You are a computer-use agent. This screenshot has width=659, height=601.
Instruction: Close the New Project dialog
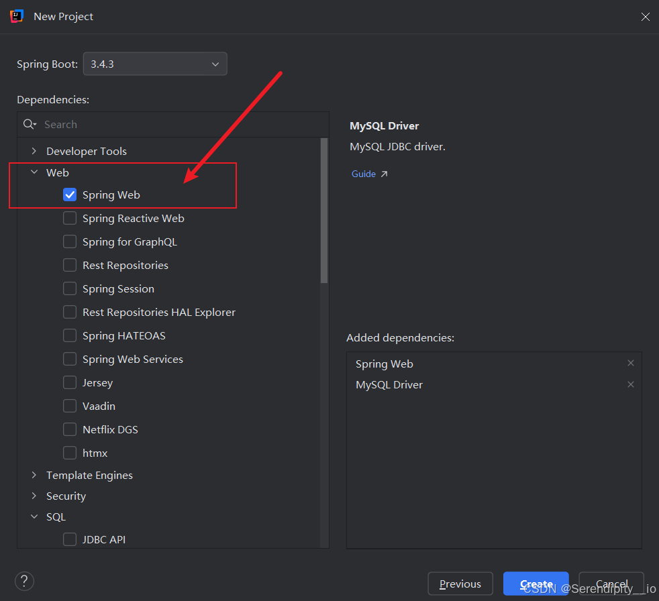click(645, 17)
